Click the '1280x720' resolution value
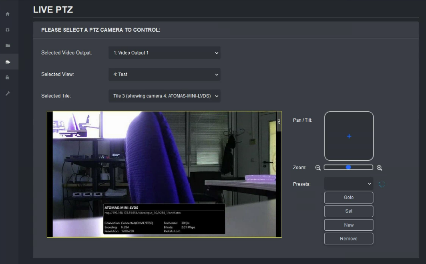This screenshot has width=426, height=264. tap(127, 231)
